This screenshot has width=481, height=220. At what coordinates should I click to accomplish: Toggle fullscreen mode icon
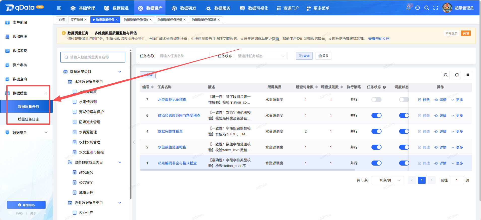click(436, 8)
